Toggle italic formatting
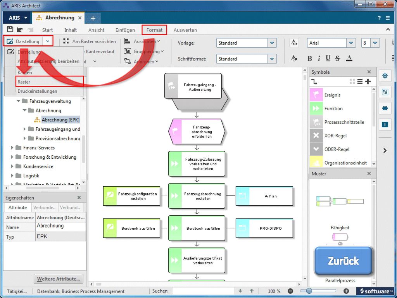The image size is (397, 298). [319, 59]
